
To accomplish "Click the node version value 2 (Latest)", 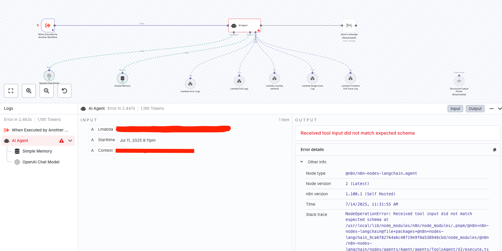I will pyautogui.click(x=357, y=184).
